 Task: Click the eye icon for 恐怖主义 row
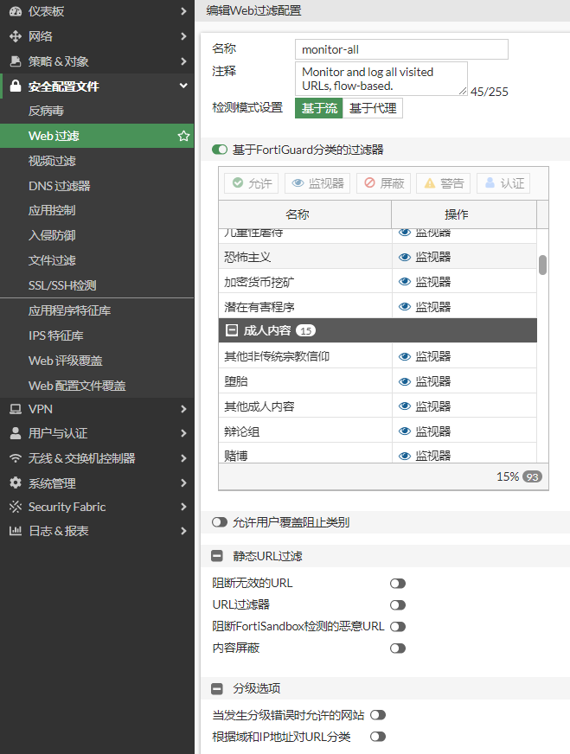tap(404, 257)
